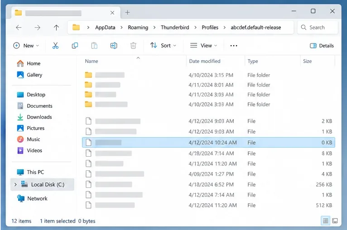Expand chevron after Thunderbird in address bar
Screen dimensions: 347x230
click(x=195, y=28)
